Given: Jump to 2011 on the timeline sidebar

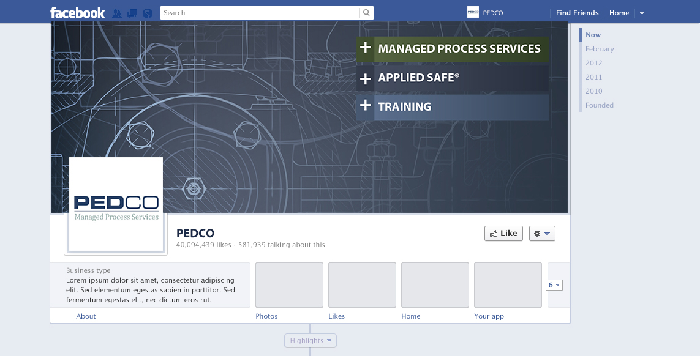Looking at the screenshot, I should pyautogui.click(x=593, y=77).
